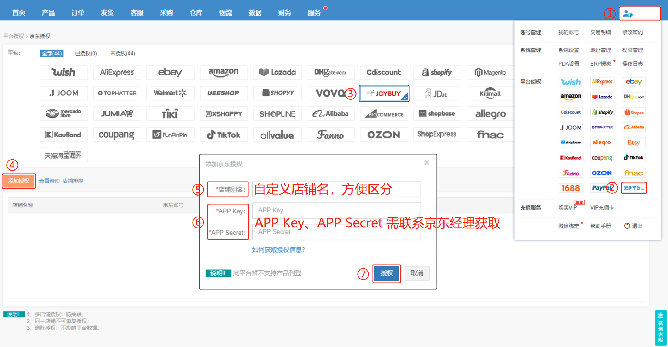The image size is (668, 347).
Task: Select the Wish platform logo in grid
Action: tap(64, 72)
